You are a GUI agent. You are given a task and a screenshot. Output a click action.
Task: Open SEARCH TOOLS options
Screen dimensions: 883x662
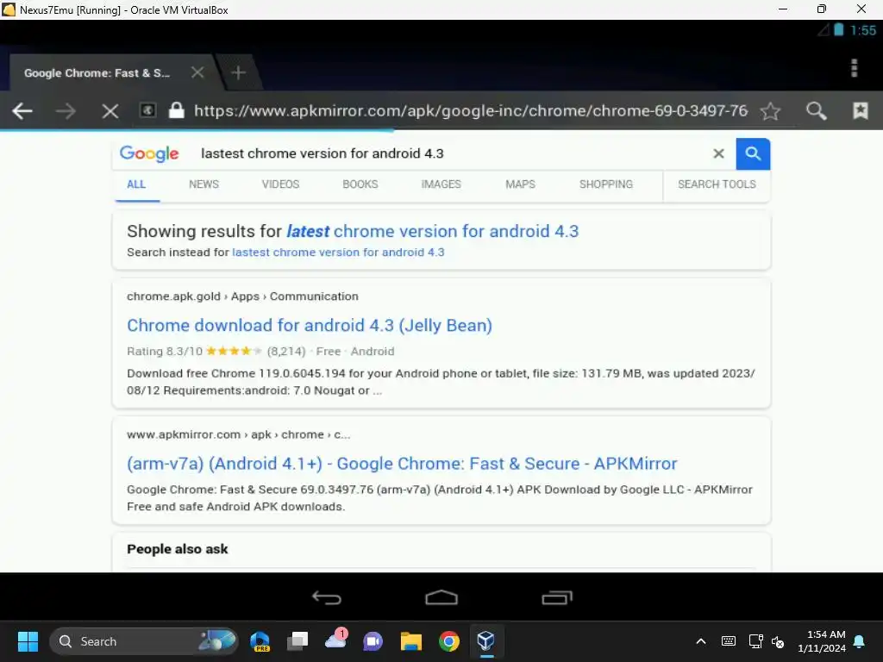tap(717, 184)
